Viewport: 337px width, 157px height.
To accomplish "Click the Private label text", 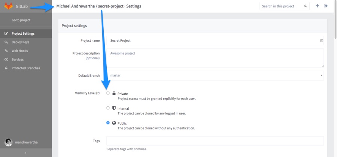I will [123, 94].
